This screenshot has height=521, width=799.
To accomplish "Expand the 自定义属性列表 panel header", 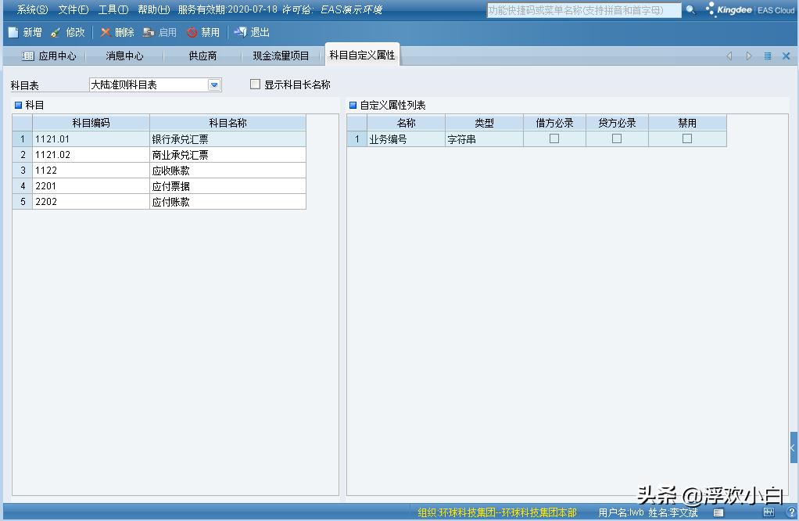I will click(x=354, y=106).
